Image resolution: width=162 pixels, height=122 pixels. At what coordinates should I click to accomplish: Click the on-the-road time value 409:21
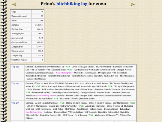click(40, 42)
